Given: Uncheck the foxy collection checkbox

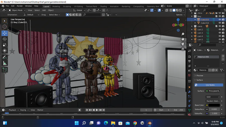Looking at the screenshot, I should (216, 16).
